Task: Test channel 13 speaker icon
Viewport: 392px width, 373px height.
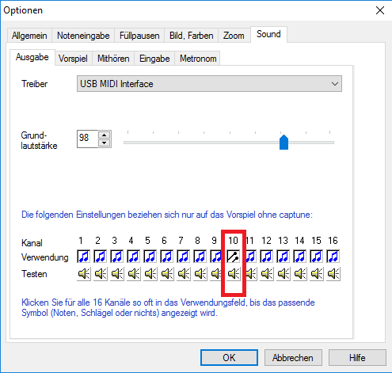Action: pos(284,274)
